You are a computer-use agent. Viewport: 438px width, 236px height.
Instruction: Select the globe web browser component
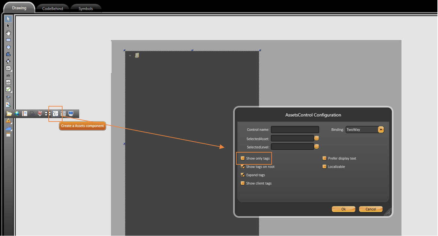pos(17,114)
